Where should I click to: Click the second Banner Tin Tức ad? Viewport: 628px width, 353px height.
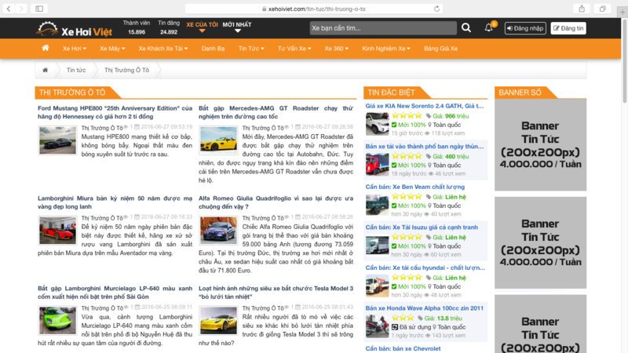[540, 242]
